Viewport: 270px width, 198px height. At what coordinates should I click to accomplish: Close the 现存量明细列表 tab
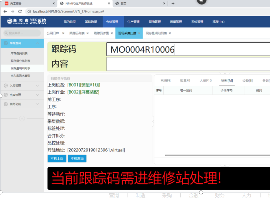170,33
